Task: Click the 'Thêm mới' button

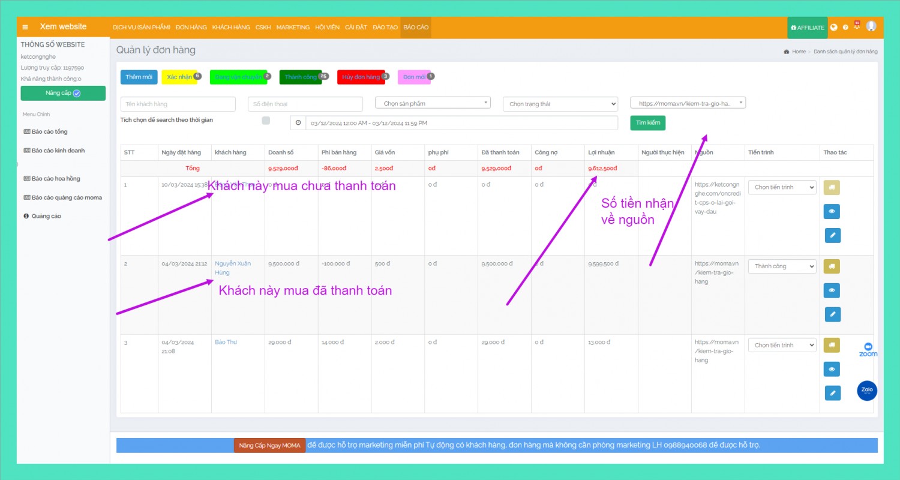Action: tap(139, 77)
